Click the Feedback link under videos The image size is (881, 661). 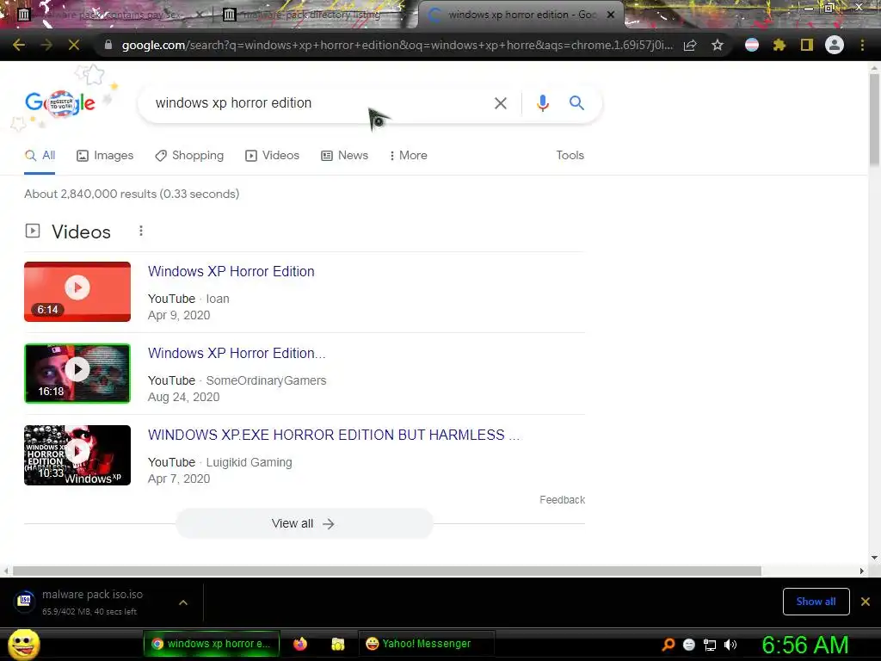(x=562, y=500)
